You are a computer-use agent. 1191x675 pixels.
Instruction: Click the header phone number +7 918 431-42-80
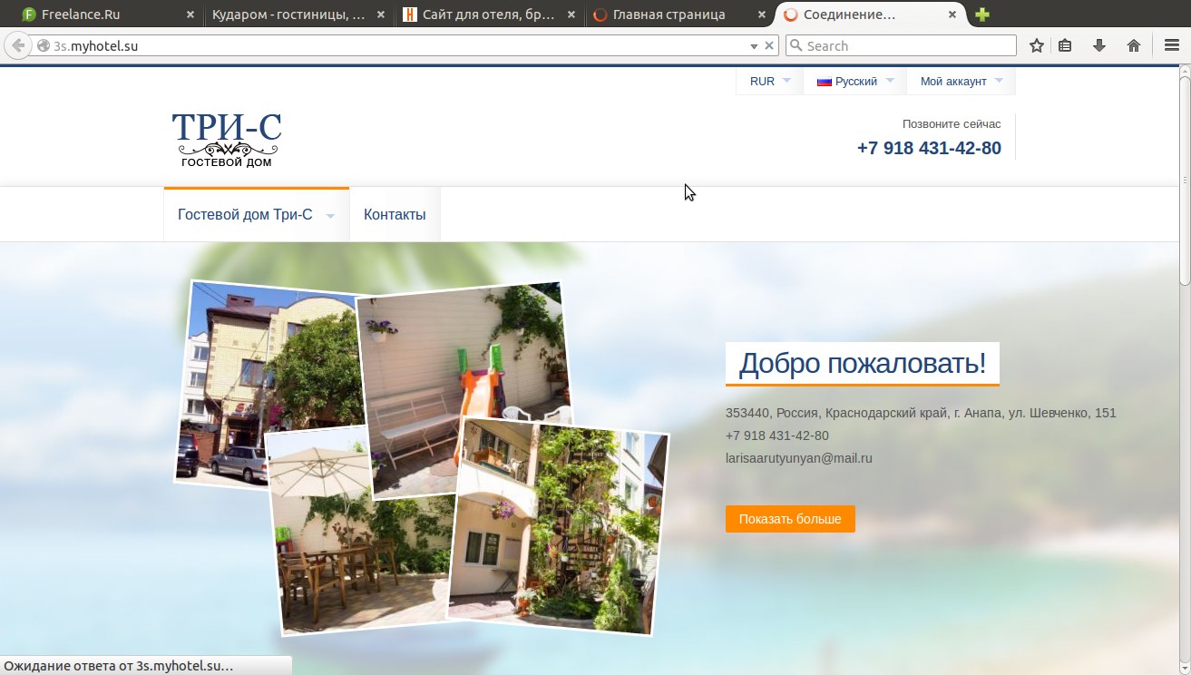[929, 148]
